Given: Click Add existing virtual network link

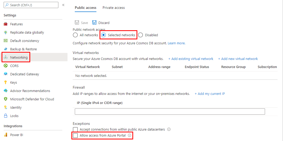Looking at the screenshot, I should click(x=191, y=59).
